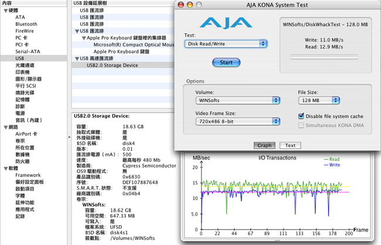
Task: Select AirPort 卡 under network
Action: [26, 134]
